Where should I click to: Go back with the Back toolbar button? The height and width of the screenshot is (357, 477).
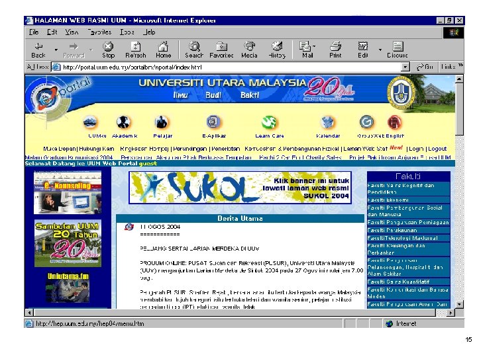38,50
